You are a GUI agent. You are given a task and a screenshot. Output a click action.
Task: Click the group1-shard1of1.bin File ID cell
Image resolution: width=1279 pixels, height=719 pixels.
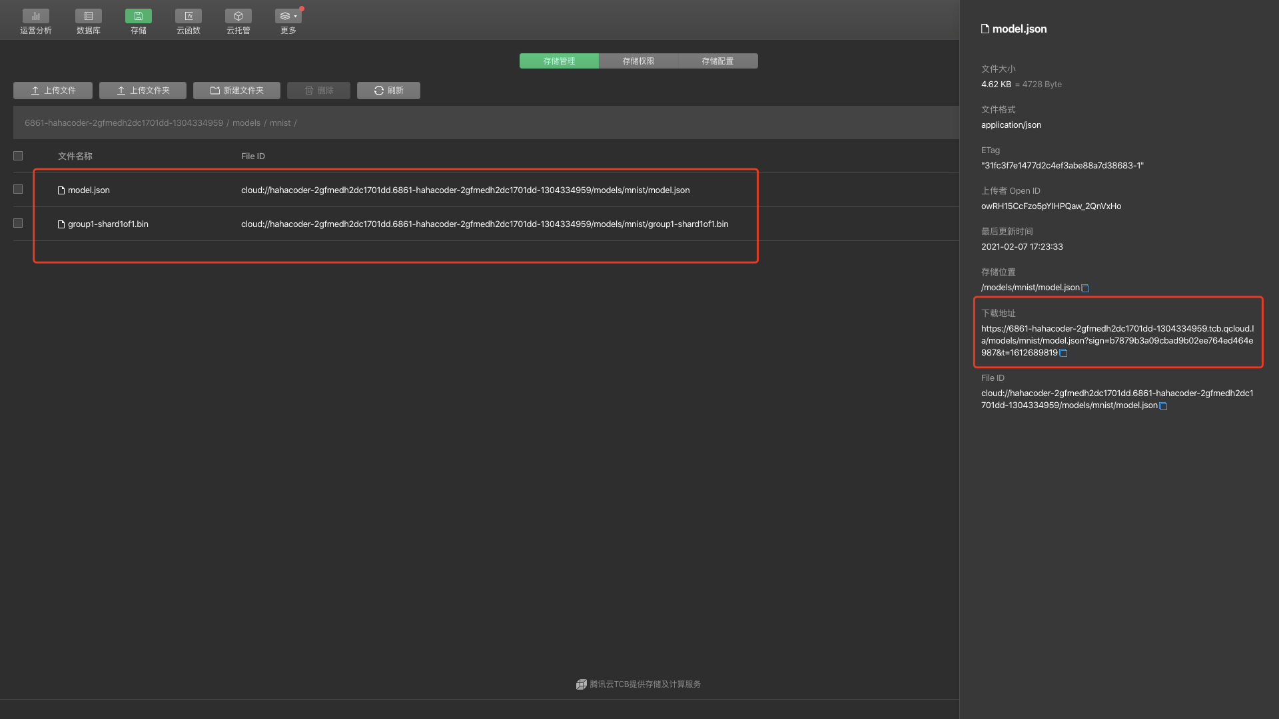[485, 224]
